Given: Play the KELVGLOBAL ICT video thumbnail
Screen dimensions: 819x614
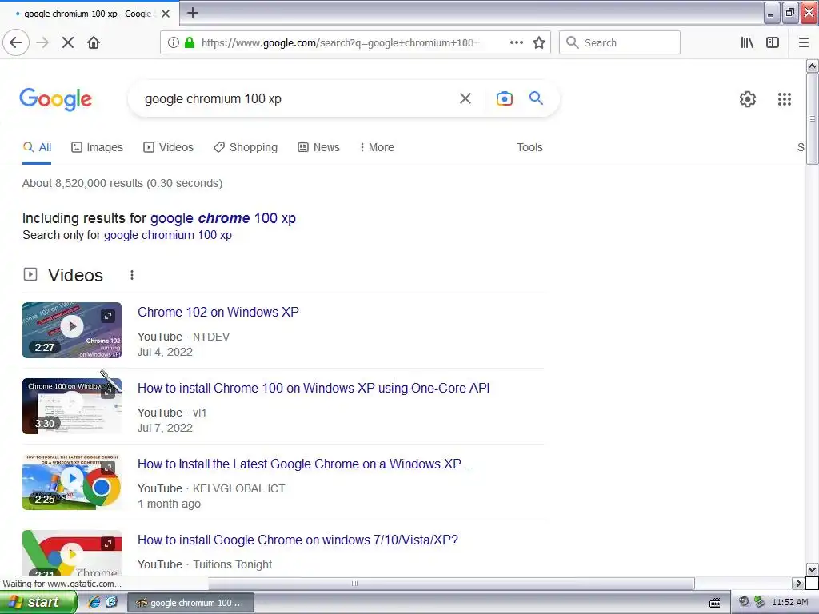Looking at the screenshot, I should [71, 481].
